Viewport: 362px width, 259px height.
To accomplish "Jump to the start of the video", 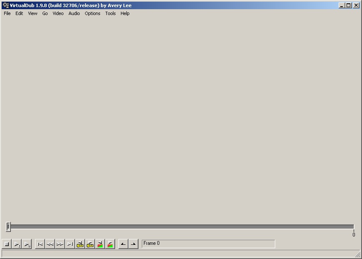I will 40,244.
